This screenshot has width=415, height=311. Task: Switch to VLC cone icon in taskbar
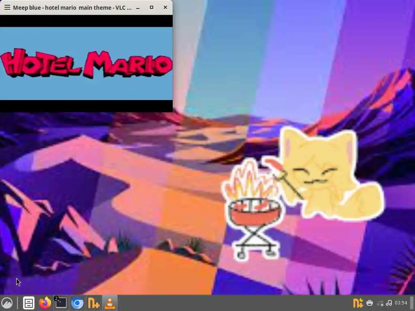[x=110, y=303]
